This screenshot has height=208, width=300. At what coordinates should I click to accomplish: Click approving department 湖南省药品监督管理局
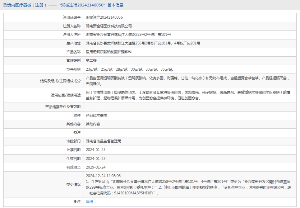[103, 141]
